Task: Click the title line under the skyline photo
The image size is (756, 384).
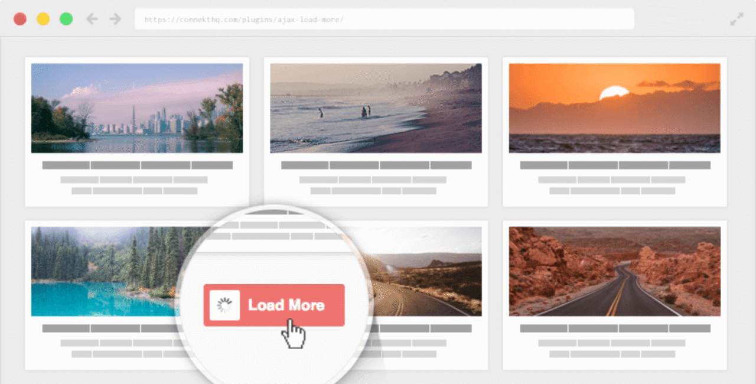Action: pos(137,165)
